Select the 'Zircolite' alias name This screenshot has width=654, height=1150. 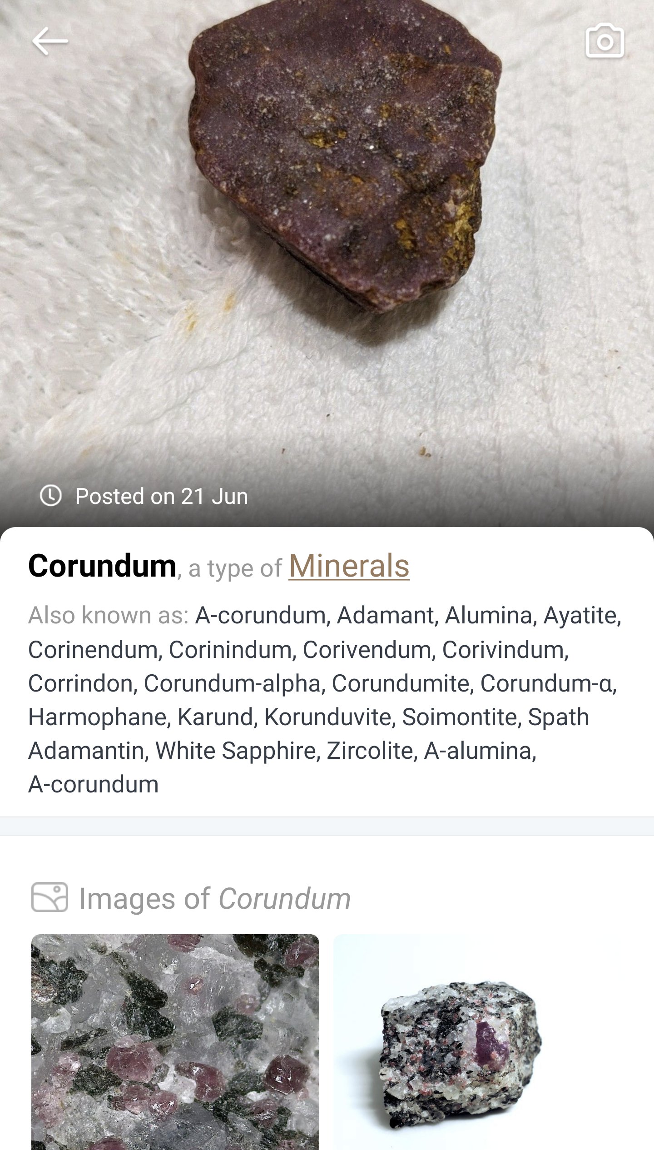(370, 750)
